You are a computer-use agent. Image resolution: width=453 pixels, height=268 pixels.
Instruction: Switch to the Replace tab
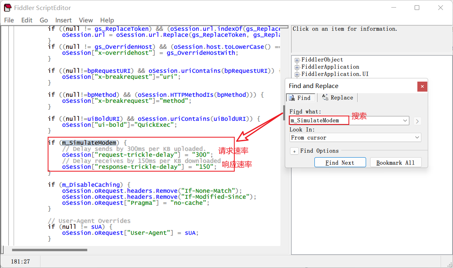pyautogui.click(x=337, y=98)
